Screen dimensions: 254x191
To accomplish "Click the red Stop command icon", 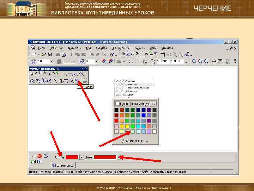I will point(40,156).
